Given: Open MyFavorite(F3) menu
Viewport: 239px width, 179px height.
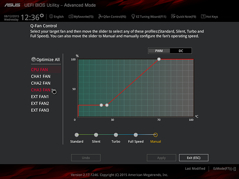Looking at the screenshot, I should pyautogui.click(x=81, y=16).
